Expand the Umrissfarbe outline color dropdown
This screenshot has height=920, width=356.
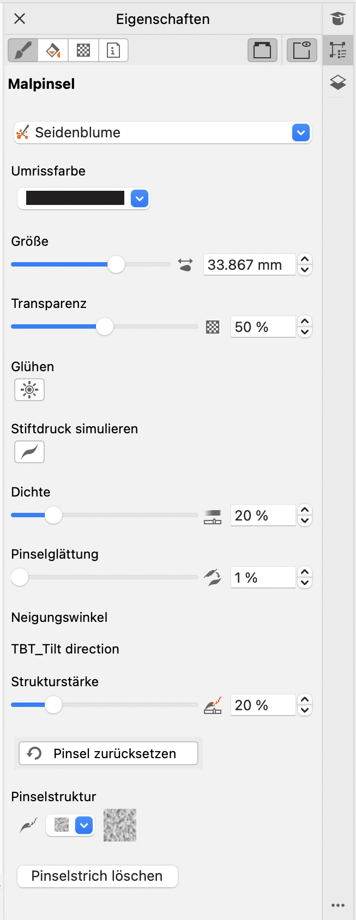coord(140,198)
